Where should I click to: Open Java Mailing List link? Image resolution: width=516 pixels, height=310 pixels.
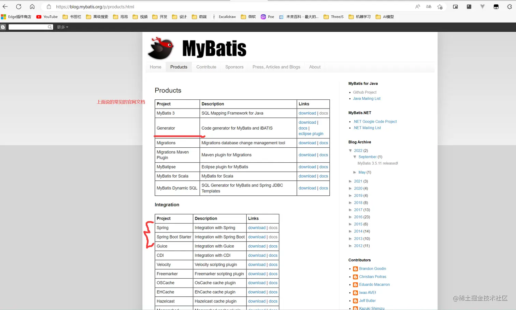click(367, 99)
